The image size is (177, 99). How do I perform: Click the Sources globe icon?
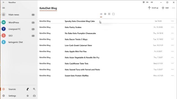[x=4, y=89]
